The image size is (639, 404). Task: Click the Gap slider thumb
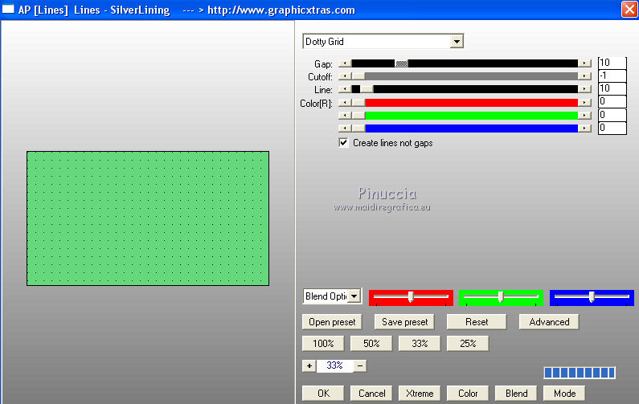pos(401,63)
